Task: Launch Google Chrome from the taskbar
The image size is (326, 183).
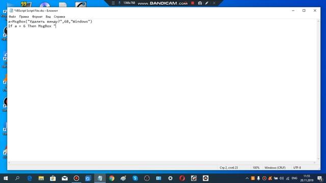Action: (112, 178)
